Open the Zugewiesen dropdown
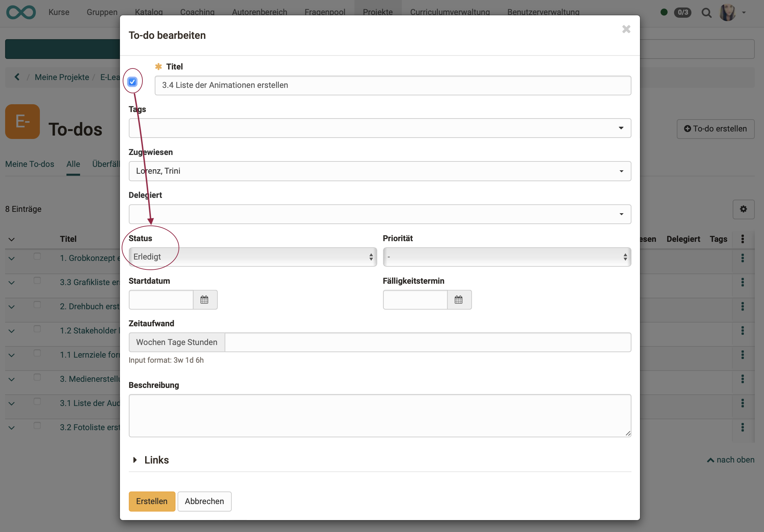764x532 pixels. pyautogui.click(x=380, y=171)
